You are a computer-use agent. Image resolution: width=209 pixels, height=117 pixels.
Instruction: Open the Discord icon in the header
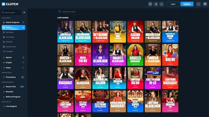[150, 4]
